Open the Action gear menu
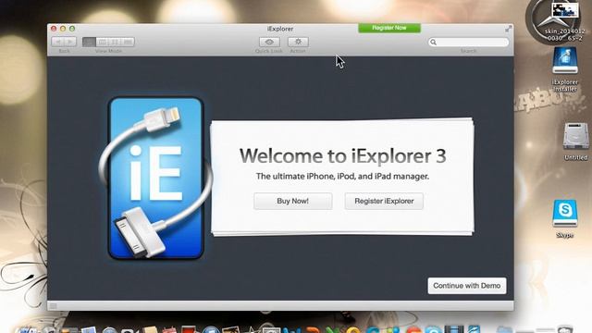 (298, 42)
